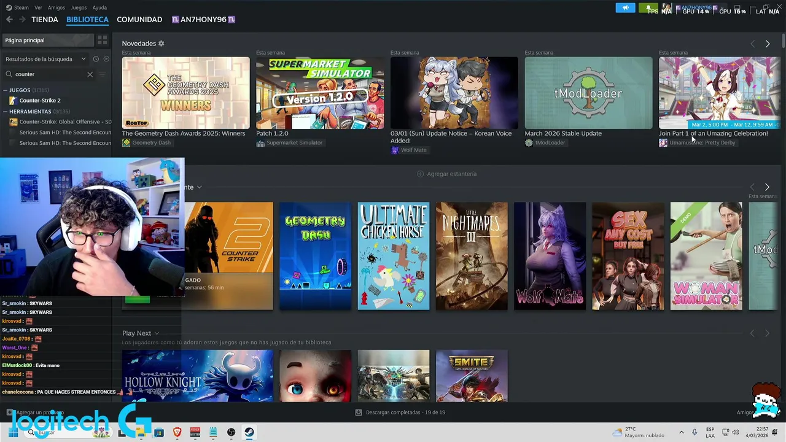Open the Juegos menu
The width and height of the screenshot is (786, 442).
pyautogui.click(x=79, y=8)
